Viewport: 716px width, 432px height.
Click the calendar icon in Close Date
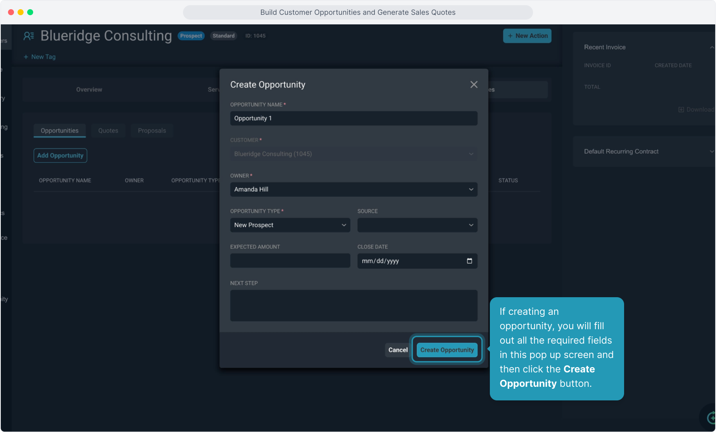(x=469, y=261)
